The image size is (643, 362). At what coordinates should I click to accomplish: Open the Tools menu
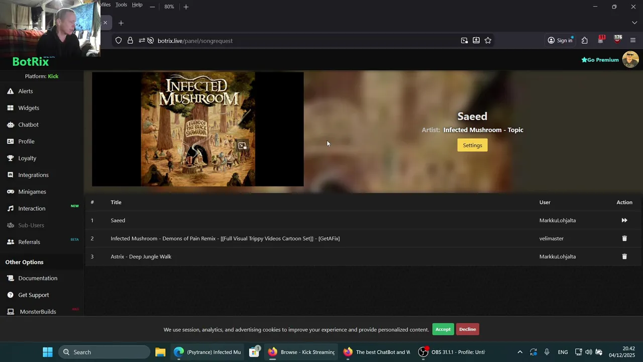pyautogui.click(x=121, y=5)
